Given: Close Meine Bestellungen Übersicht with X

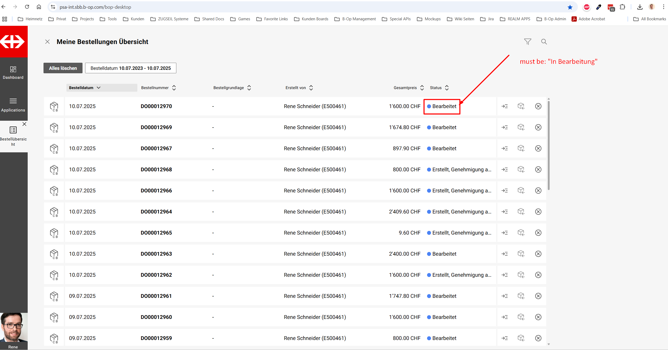Looking at the screenshot, I should tap(47, 42).
